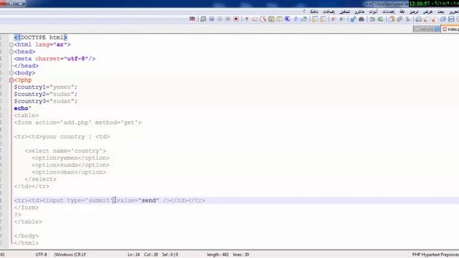Toggle file monitoring eye icon
The width and height of the screenshot is (459, 258).
pos(247,19)
